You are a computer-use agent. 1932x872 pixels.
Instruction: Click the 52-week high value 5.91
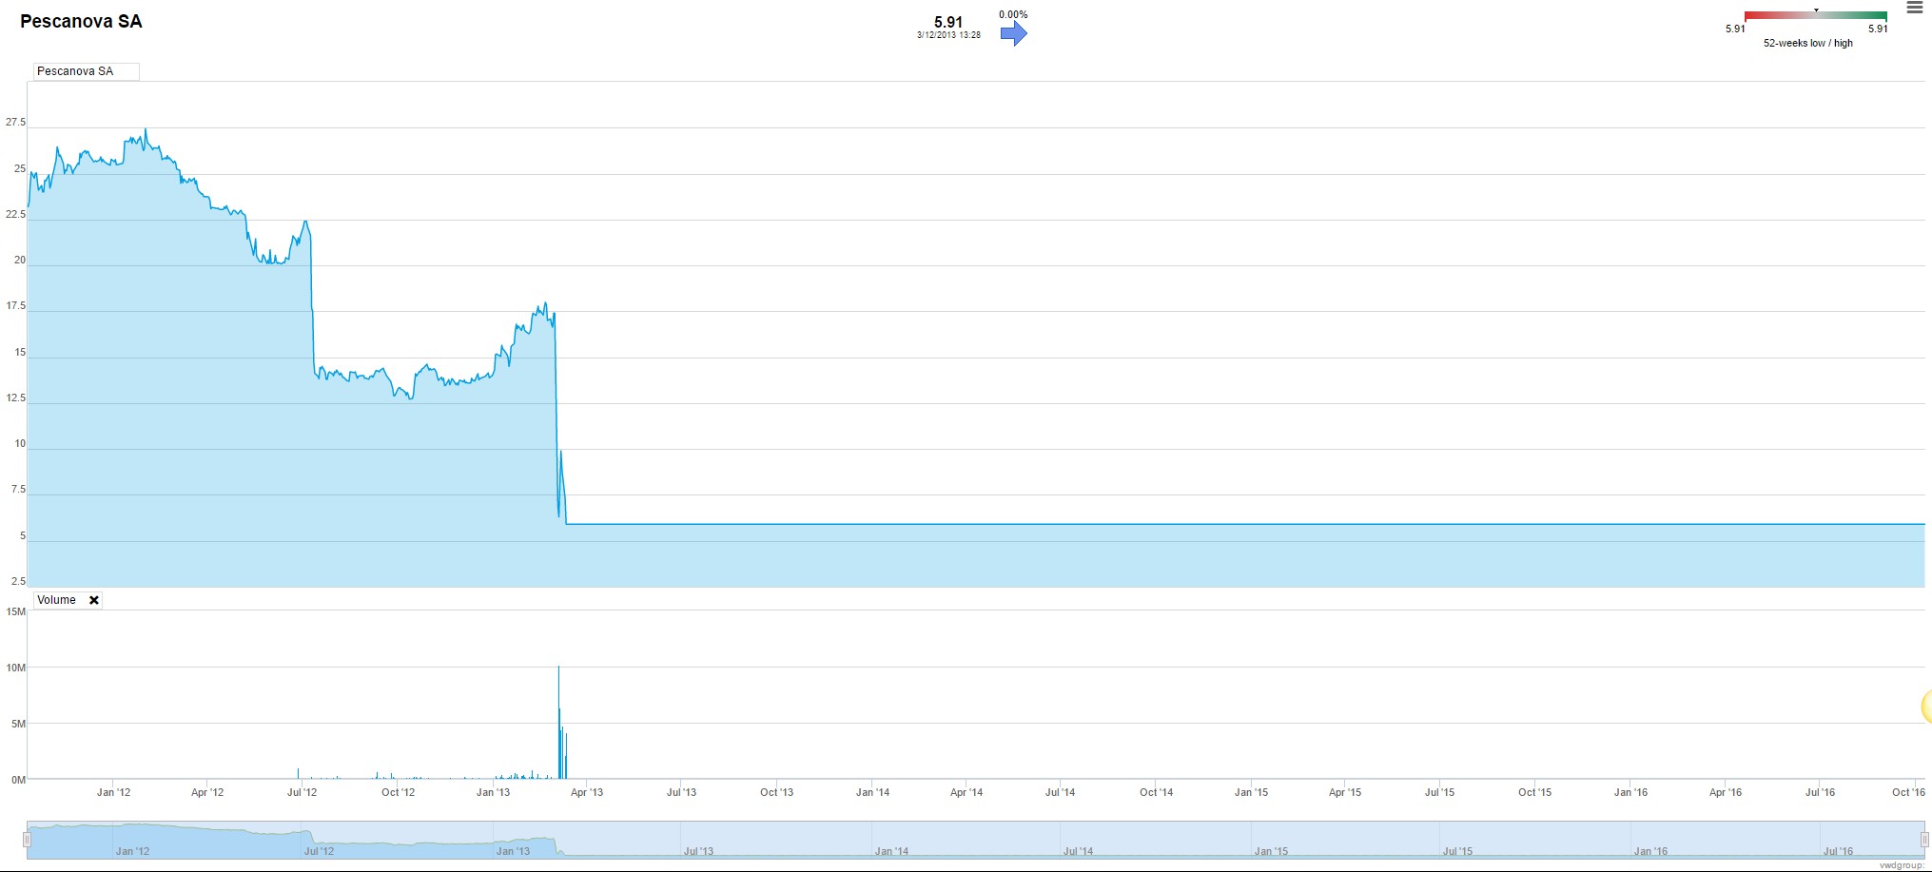pos(1878,29)
